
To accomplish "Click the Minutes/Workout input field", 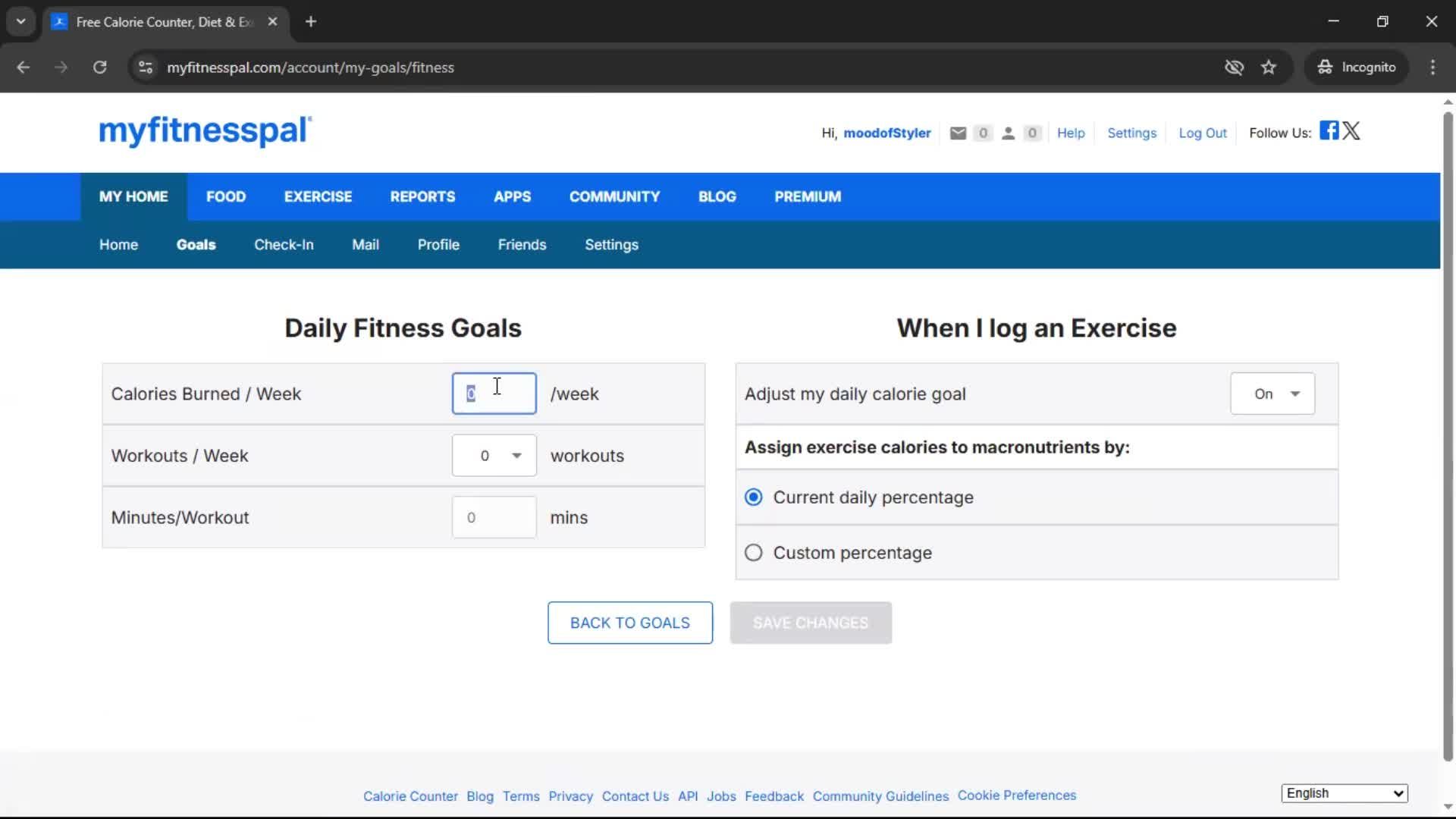I will [x=494, y=517].
